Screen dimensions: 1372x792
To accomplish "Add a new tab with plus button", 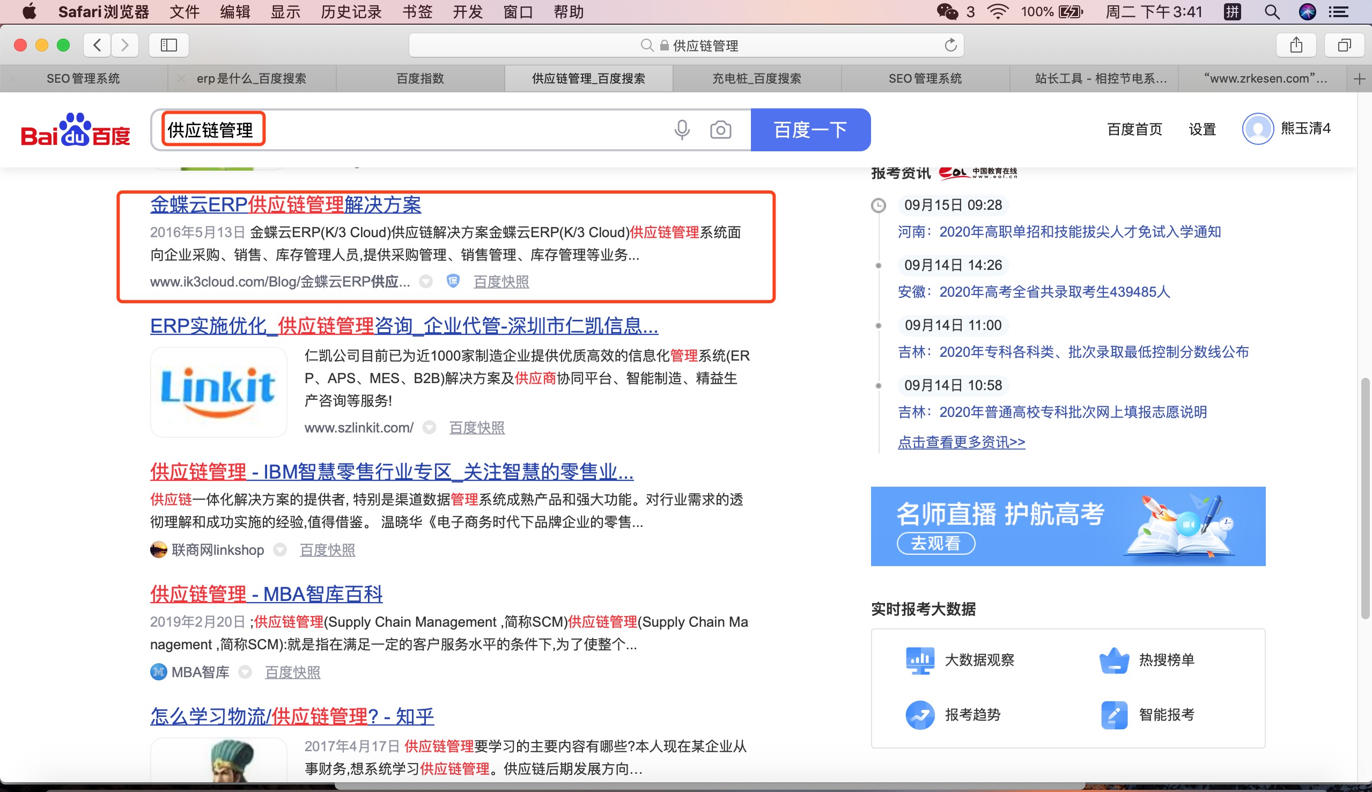I will tap(1360, 79).
